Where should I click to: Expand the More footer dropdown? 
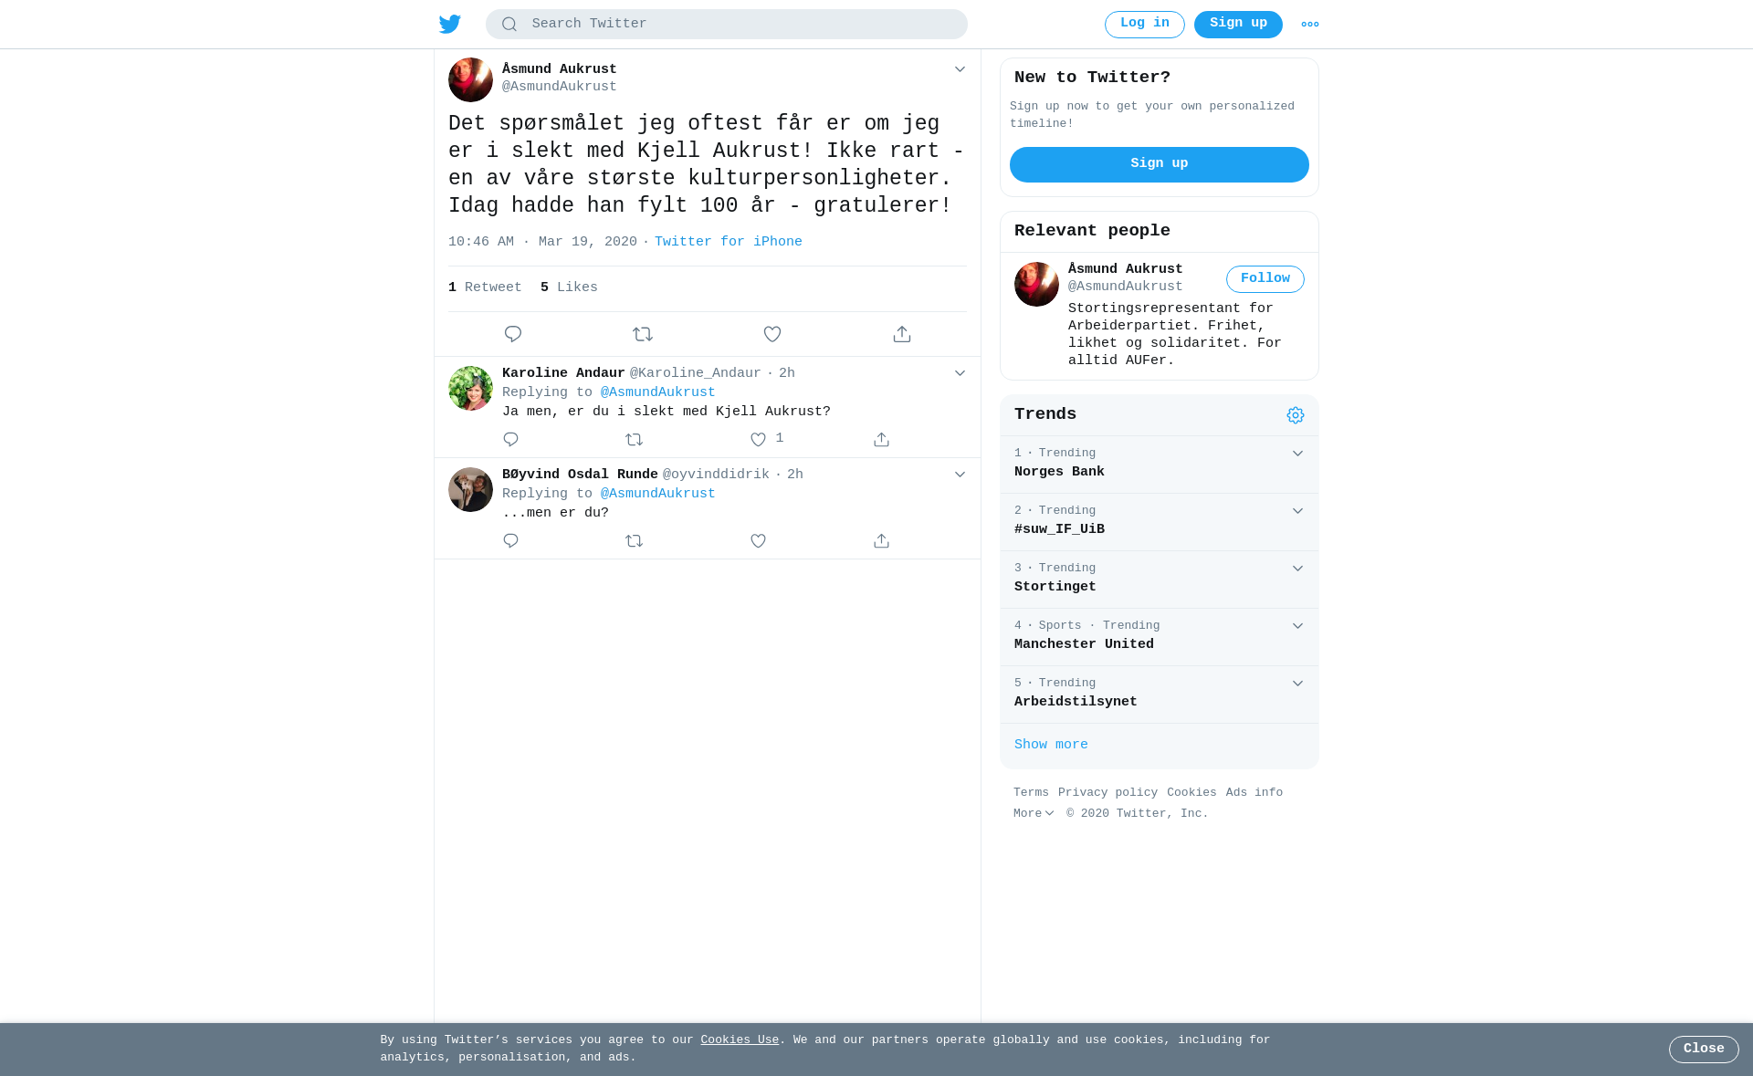[x=1034, y=814]
